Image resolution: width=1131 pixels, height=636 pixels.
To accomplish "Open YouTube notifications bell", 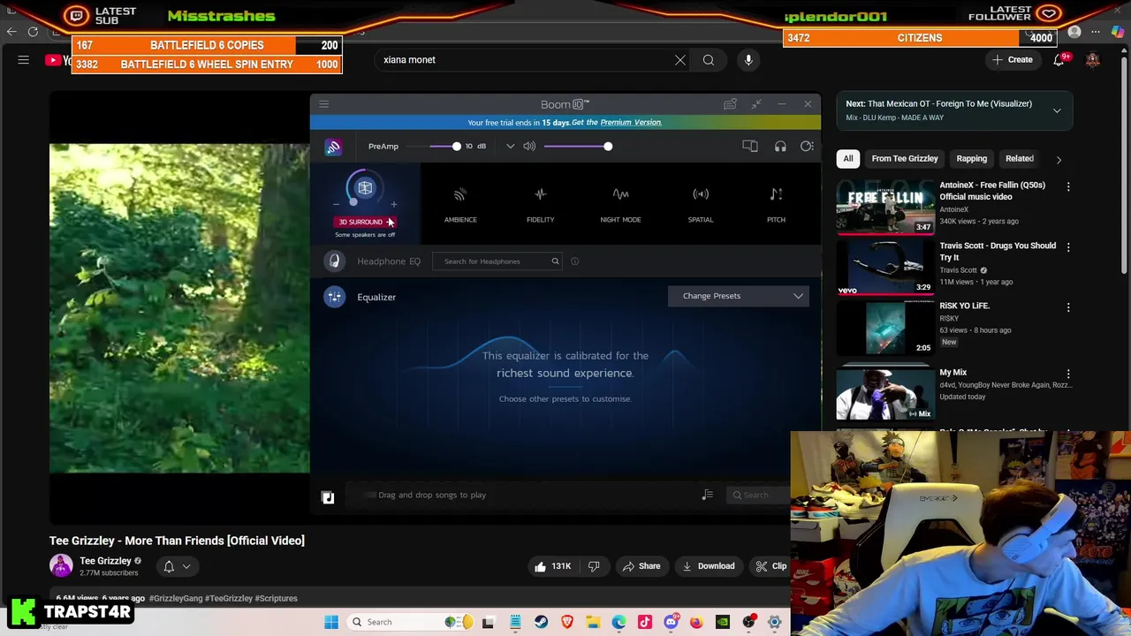I will (1059, 60).
